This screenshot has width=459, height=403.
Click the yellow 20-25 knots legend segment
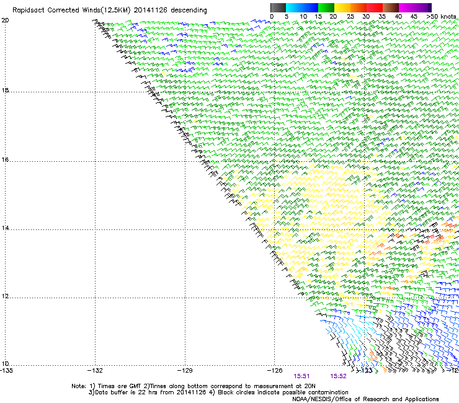pos(342,7)
